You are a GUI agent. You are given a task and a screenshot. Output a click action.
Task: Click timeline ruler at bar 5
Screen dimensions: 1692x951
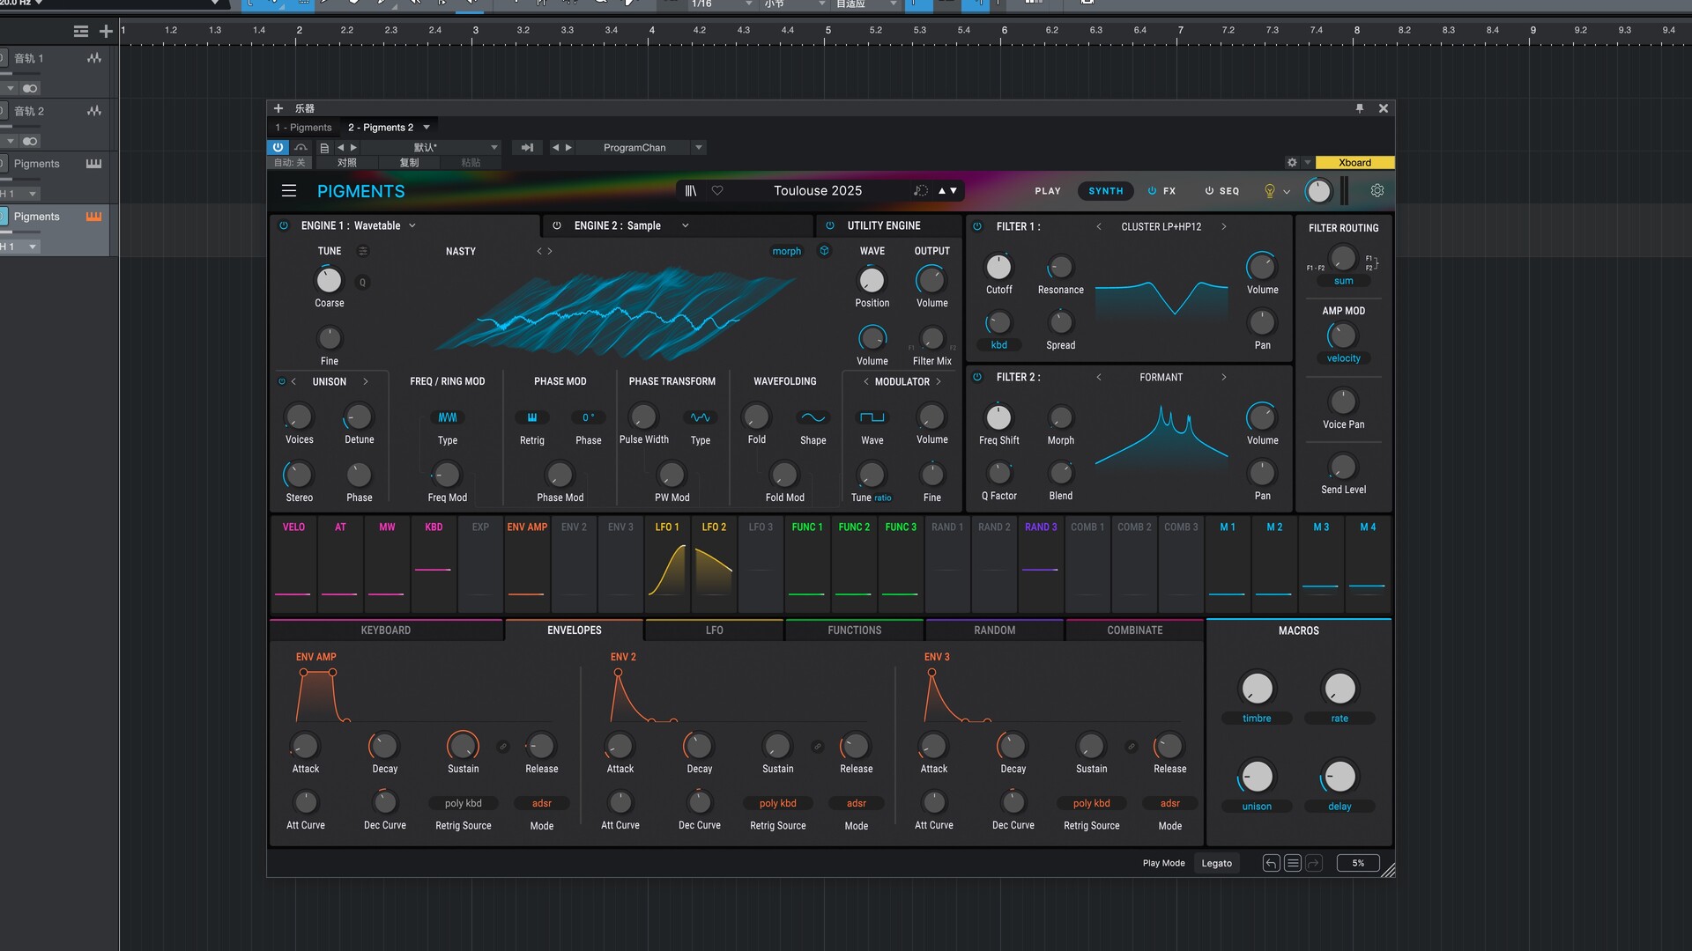[827, 30]
